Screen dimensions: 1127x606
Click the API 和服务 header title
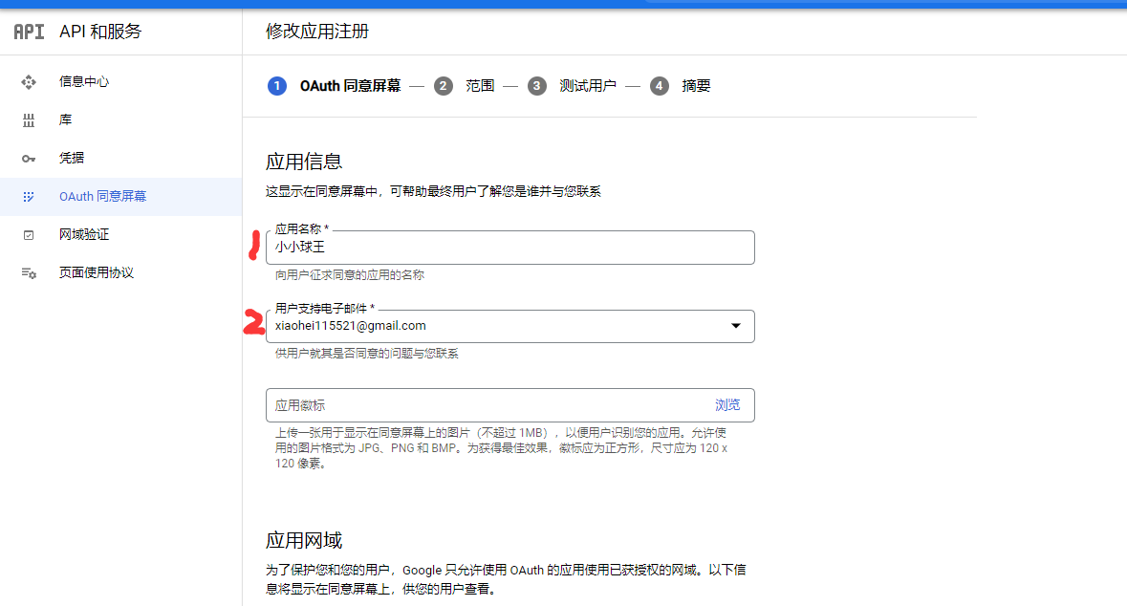100,32
